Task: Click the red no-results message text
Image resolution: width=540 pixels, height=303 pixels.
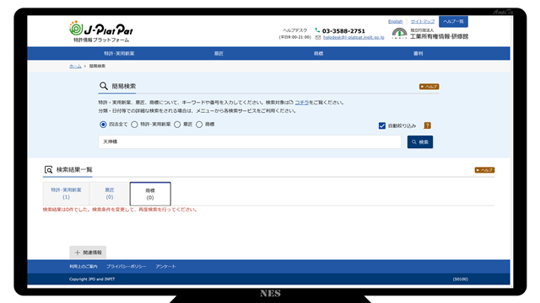Action: point(120,210)
